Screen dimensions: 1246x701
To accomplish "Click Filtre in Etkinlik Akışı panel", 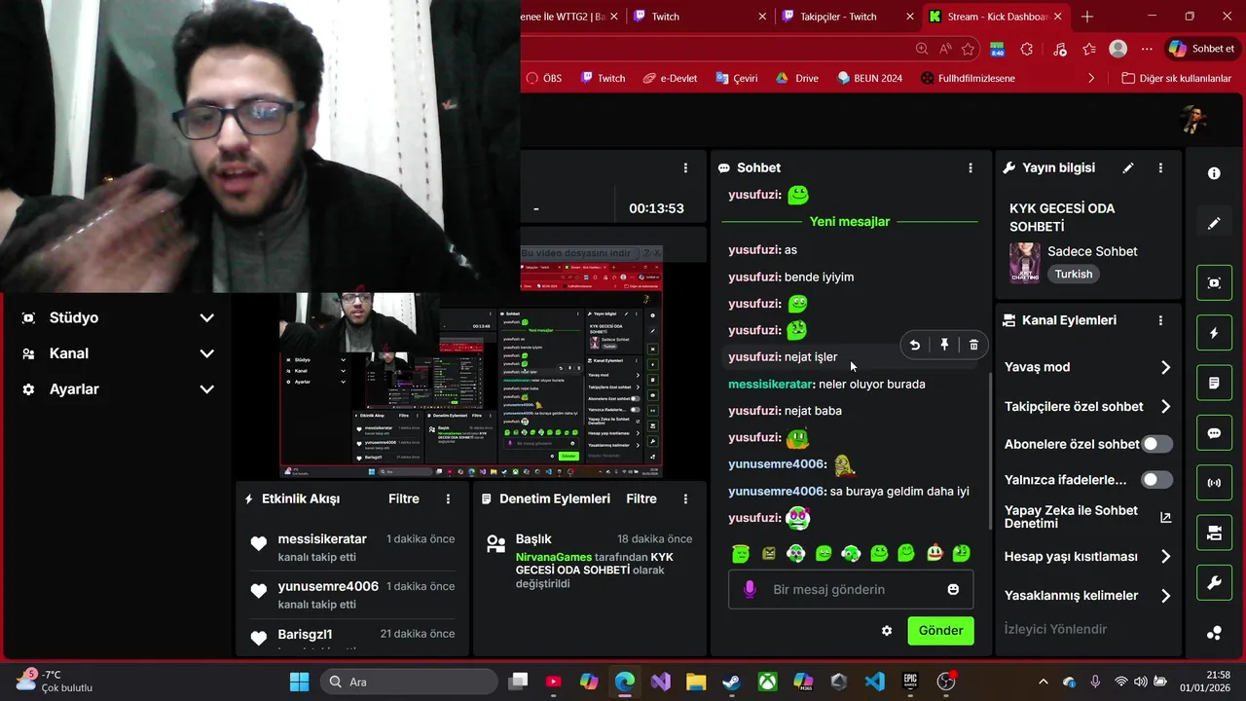I will point(404,498).
